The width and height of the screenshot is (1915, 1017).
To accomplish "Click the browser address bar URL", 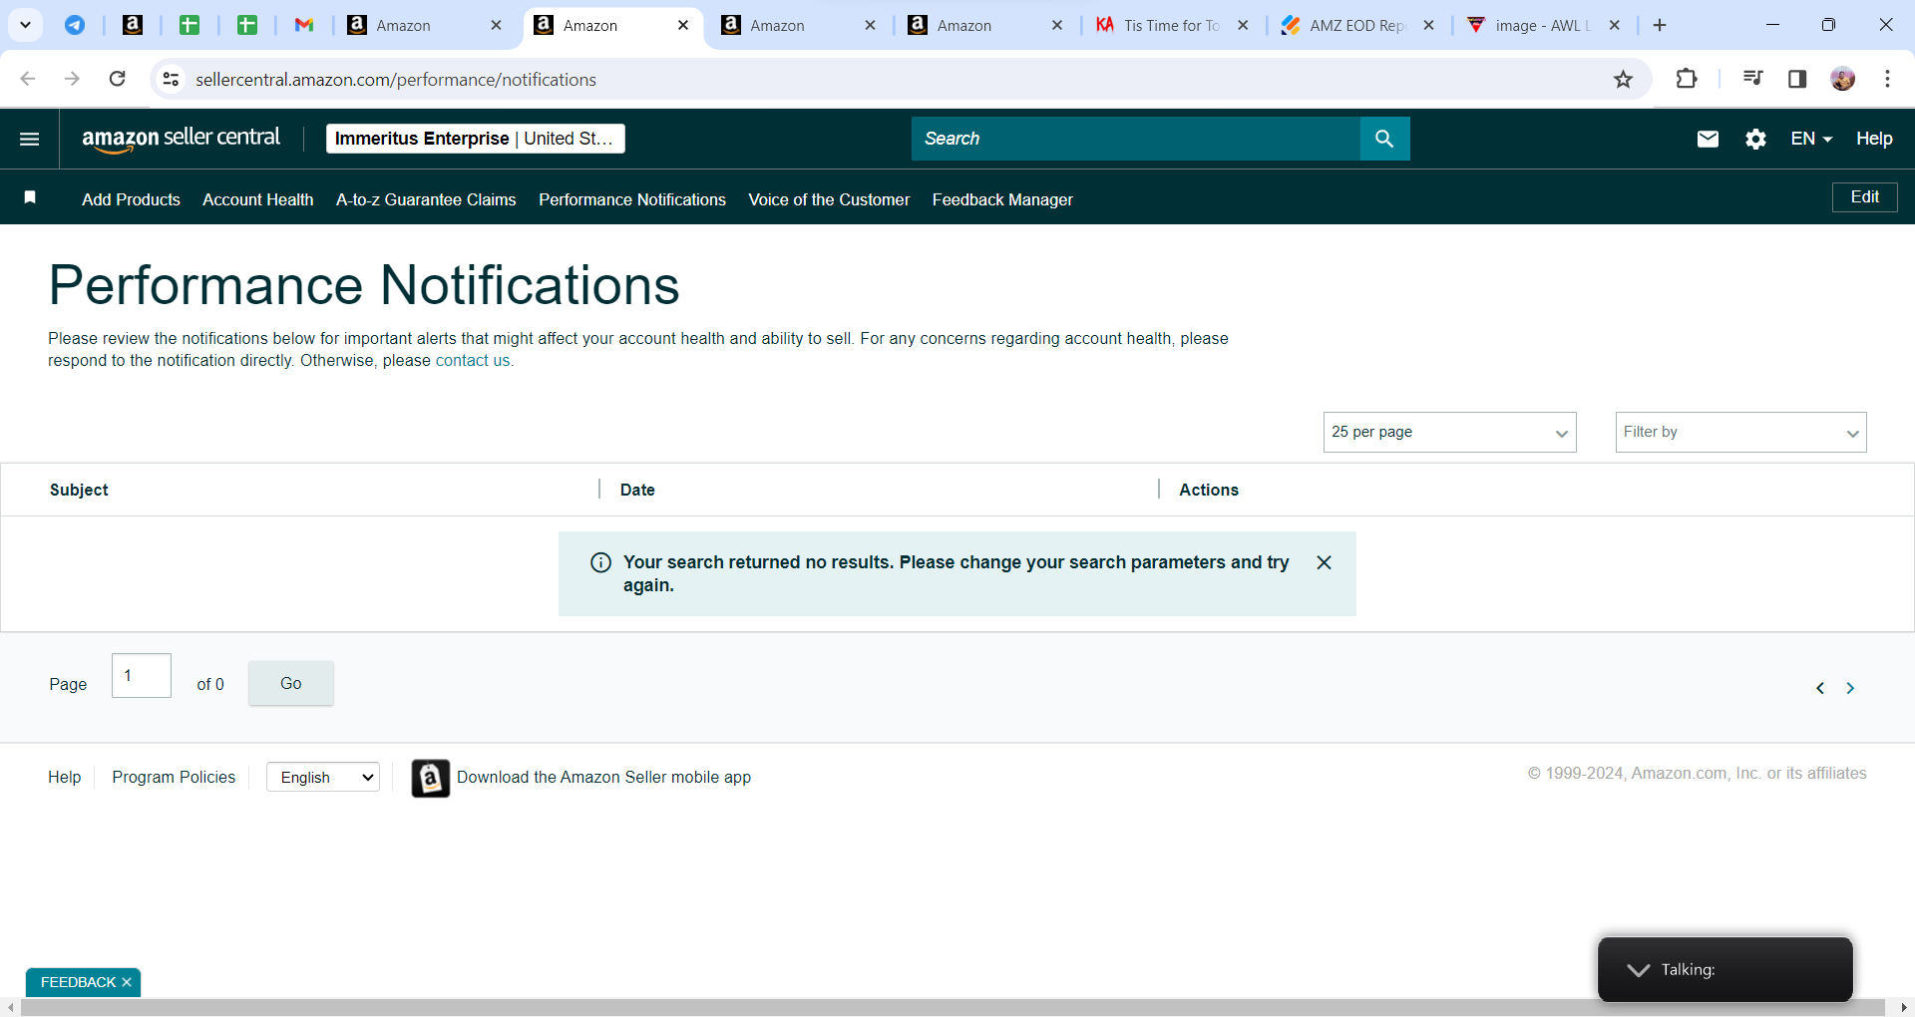I will 396,80.
